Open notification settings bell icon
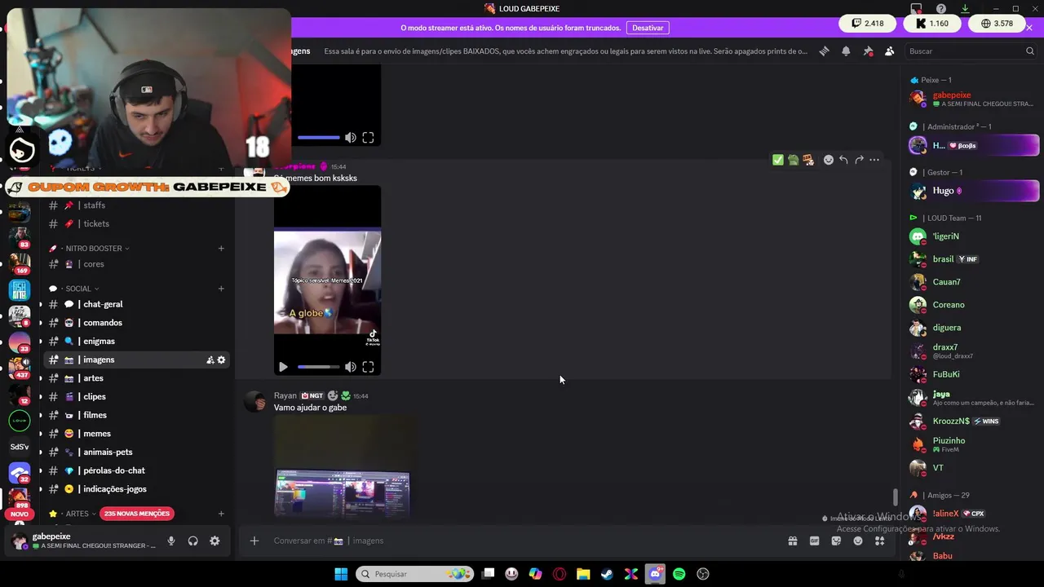The height and width of the screenshot is (587, 1044). (846, 51)
